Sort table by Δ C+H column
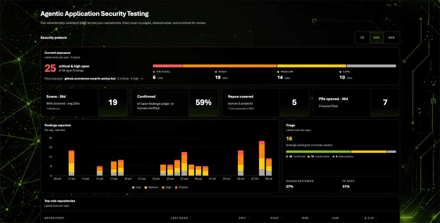Screen dimensions: 440x223 pos(371,218)
